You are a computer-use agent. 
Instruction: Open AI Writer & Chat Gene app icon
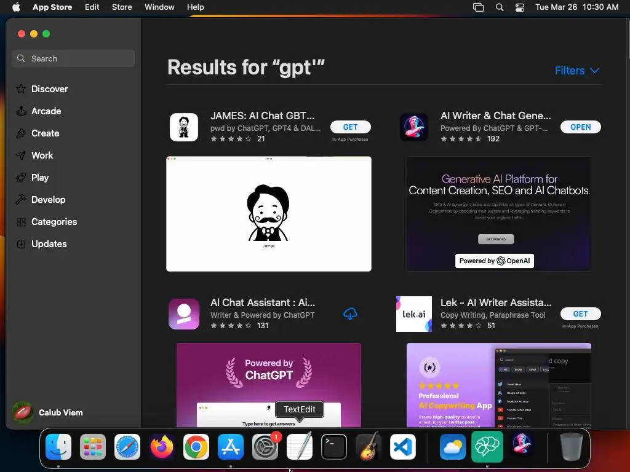click(x=414, y=127)
